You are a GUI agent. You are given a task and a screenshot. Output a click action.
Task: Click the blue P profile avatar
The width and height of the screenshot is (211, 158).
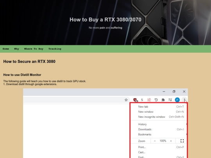pyautogui.click(x=177, y=100)
